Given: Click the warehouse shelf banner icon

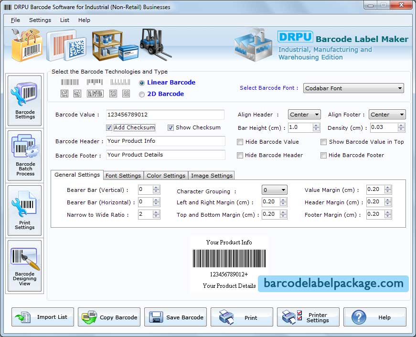Looking at the screenshot, I should point(115,45).
